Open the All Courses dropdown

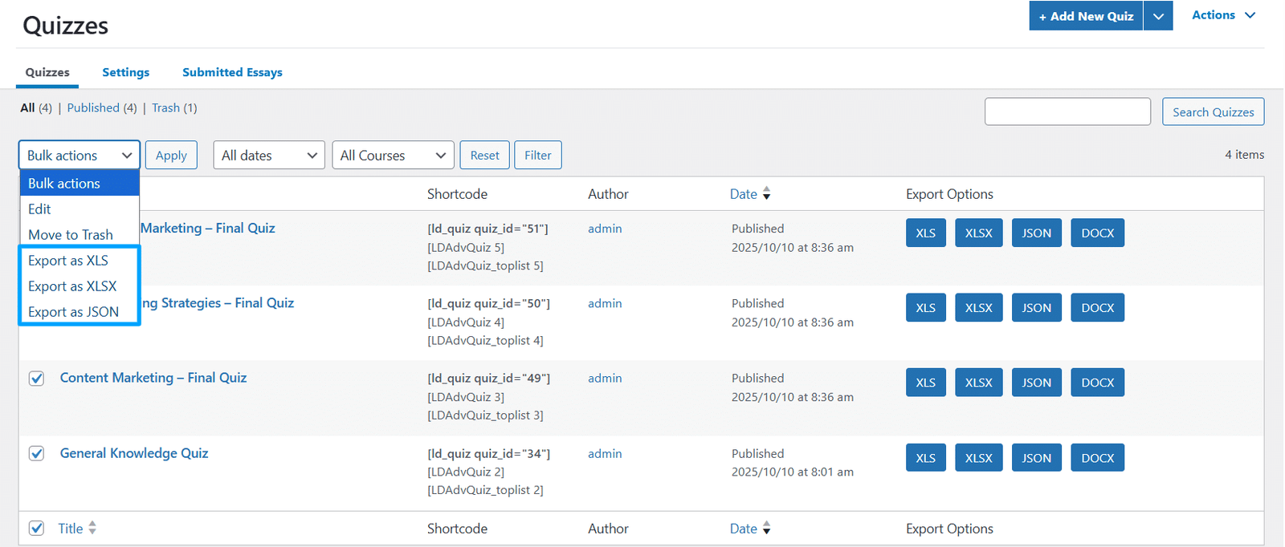pyautogui.click(x=393, y=155)
